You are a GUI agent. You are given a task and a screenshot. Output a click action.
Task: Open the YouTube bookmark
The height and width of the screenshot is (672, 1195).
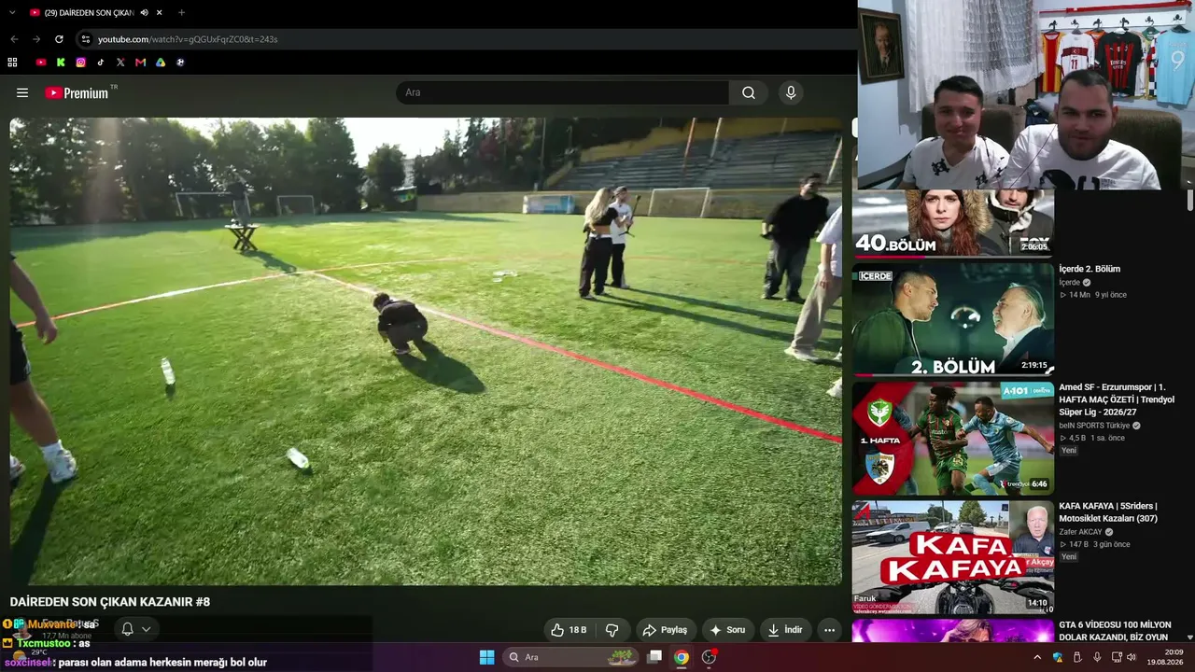pyautogui.click(x=41, y=63)
